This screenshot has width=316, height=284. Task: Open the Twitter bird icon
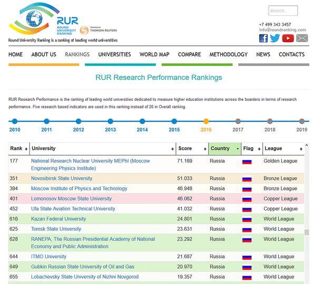[275, 38]
